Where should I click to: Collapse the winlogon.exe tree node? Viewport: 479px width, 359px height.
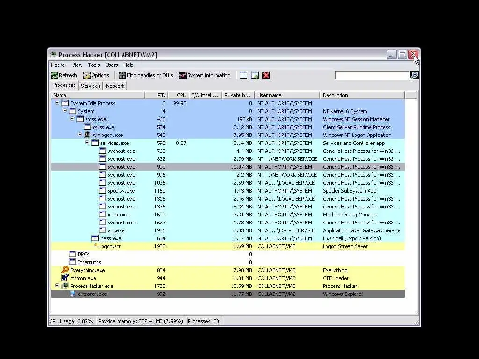(x=80, y=134)
